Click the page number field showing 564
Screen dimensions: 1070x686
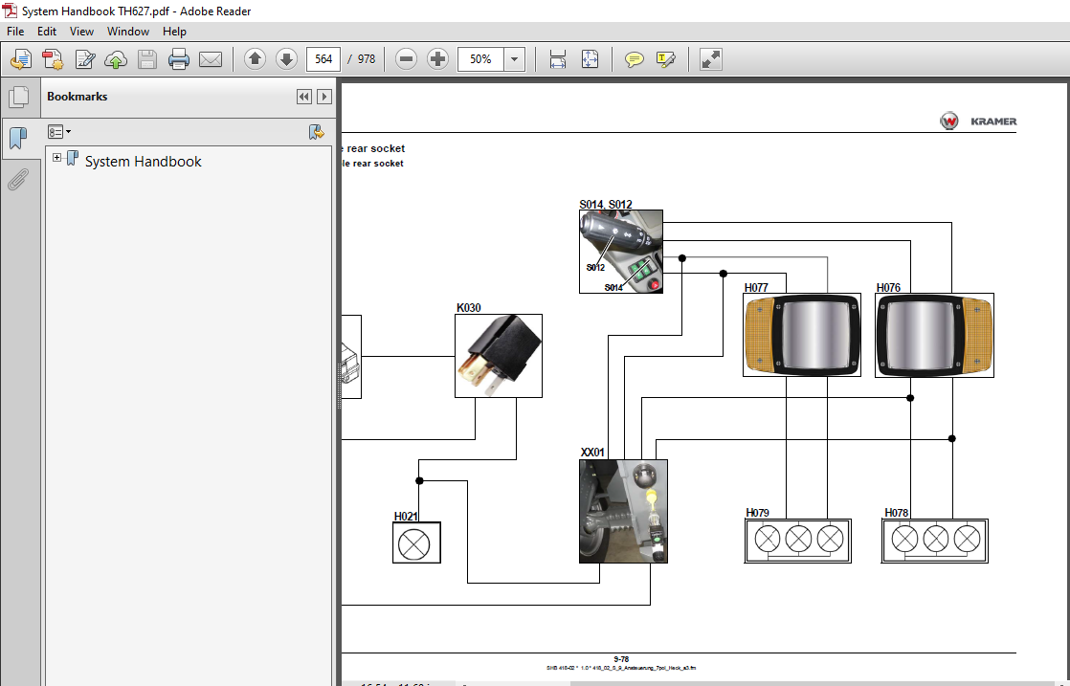pos(323,59)
